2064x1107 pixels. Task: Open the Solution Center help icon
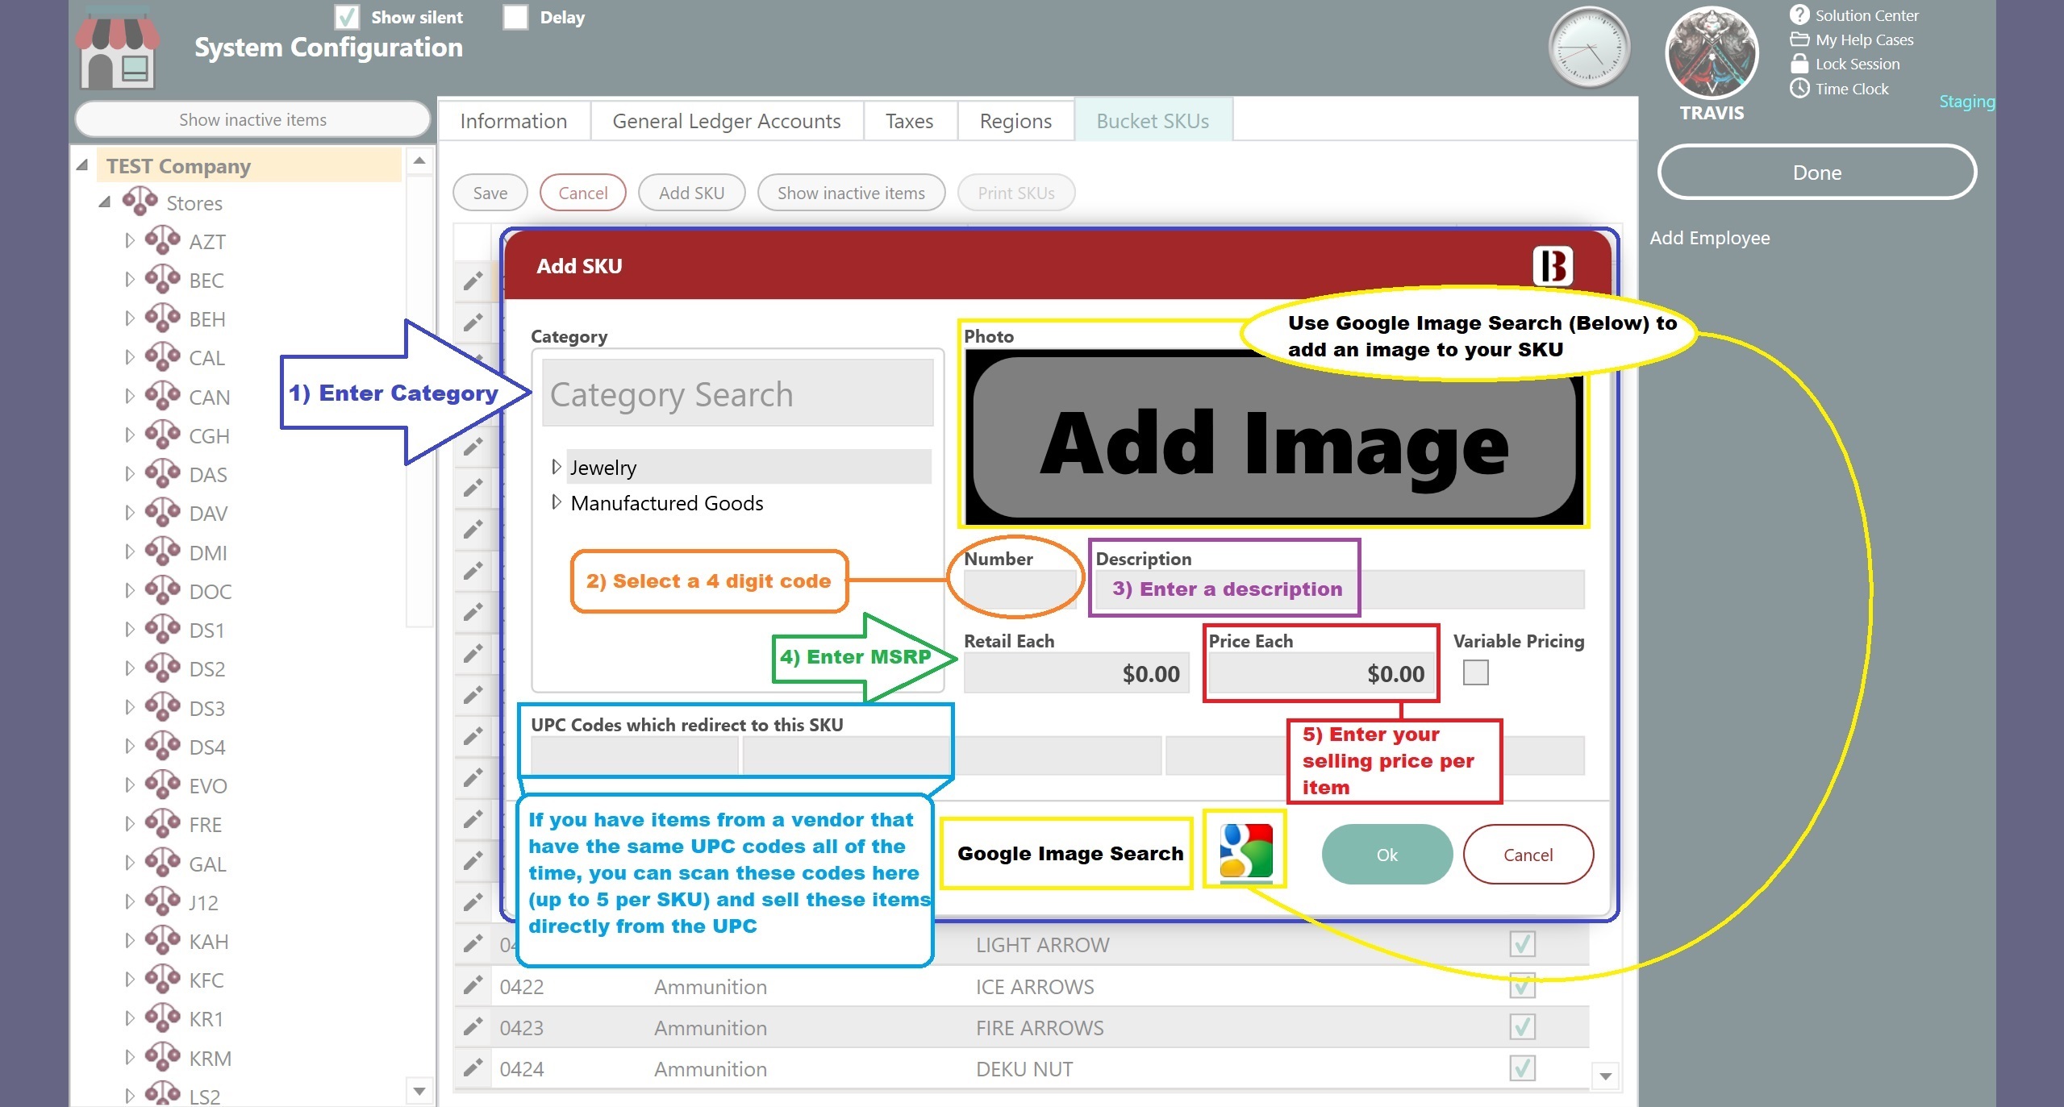[1799, 15]
